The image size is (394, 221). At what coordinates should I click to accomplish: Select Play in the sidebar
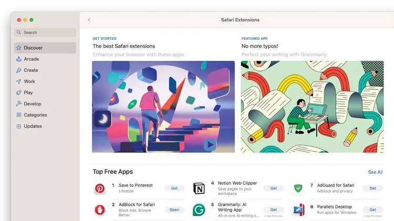(45, 93)
